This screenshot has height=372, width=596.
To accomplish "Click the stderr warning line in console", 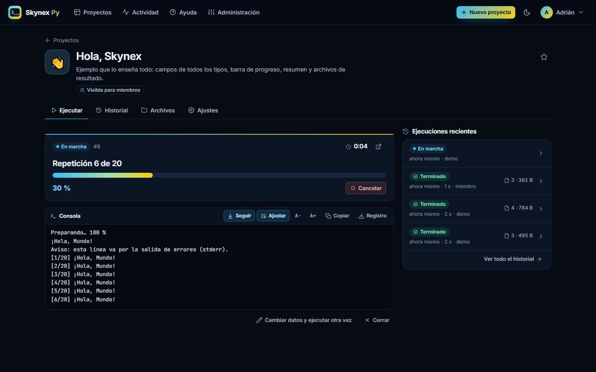I will click(140, 249).
